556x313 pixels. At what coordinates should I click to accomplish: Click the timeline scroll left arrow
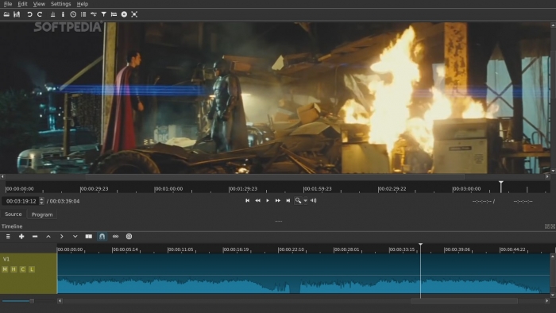click(60, 301)
